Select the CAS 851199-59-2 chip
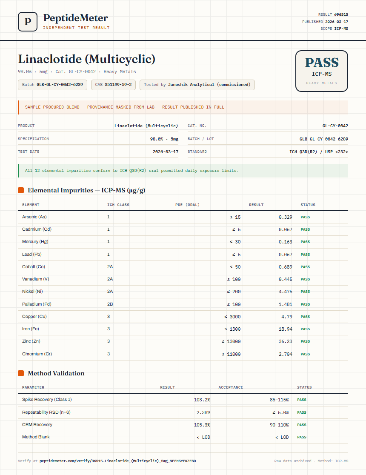This screenshot has height=475, width=366. click(x=113, y=85)
